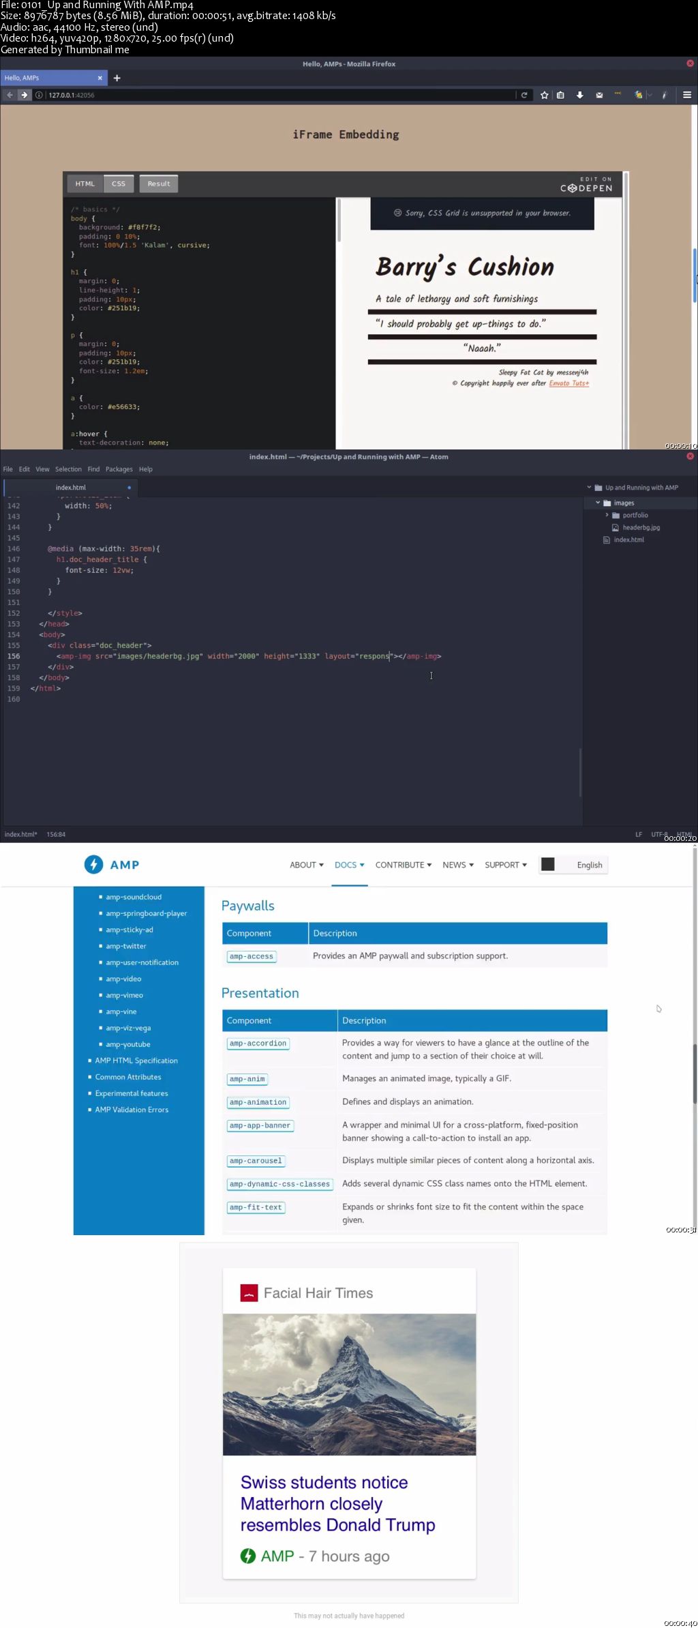The height and width of the screenshot is (1628, 698).
Task: Open the amp-youtube sidebar link
Action: point(128,1044)
